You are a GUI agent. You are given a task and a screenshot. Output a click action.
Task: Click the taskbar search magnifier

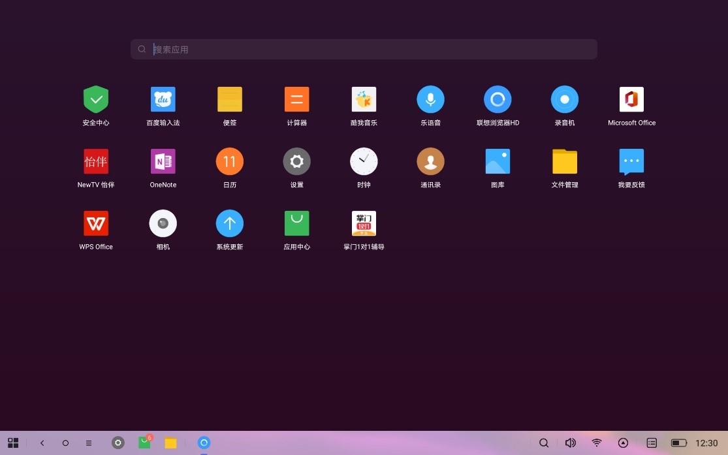click(544, 443)
